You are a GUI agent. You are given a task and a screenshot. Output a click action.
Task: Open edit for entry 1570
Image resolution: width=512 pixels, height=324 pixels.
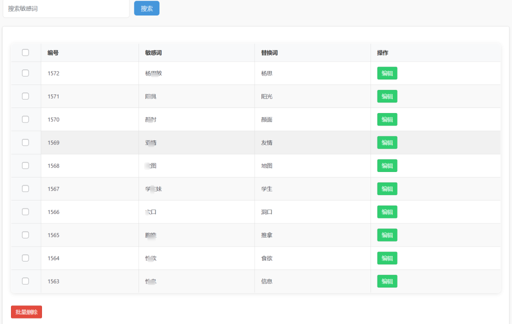[x=387, y=119]
